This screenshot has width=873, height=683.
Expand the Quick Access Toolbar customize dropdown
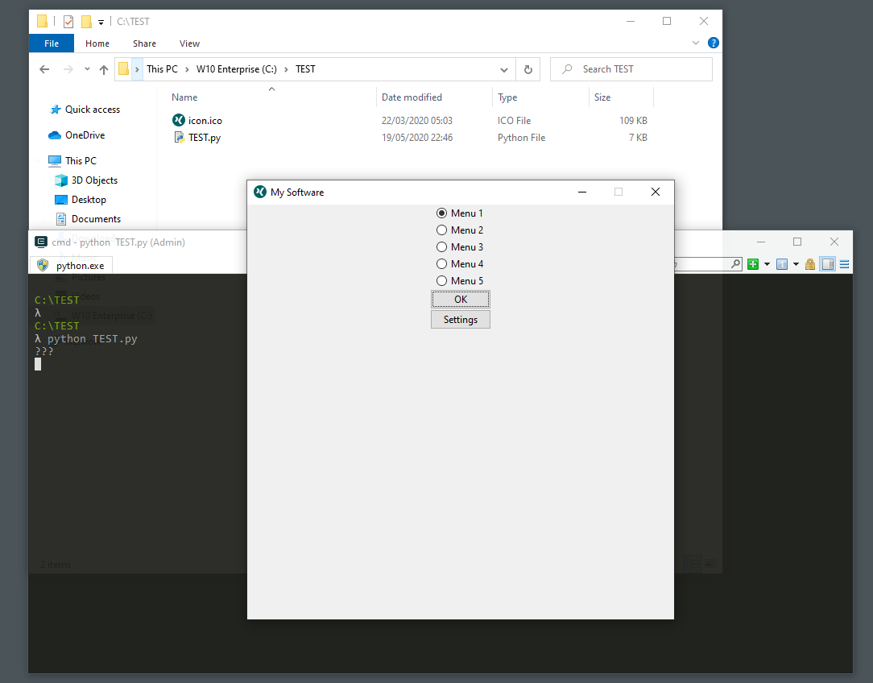101,23
